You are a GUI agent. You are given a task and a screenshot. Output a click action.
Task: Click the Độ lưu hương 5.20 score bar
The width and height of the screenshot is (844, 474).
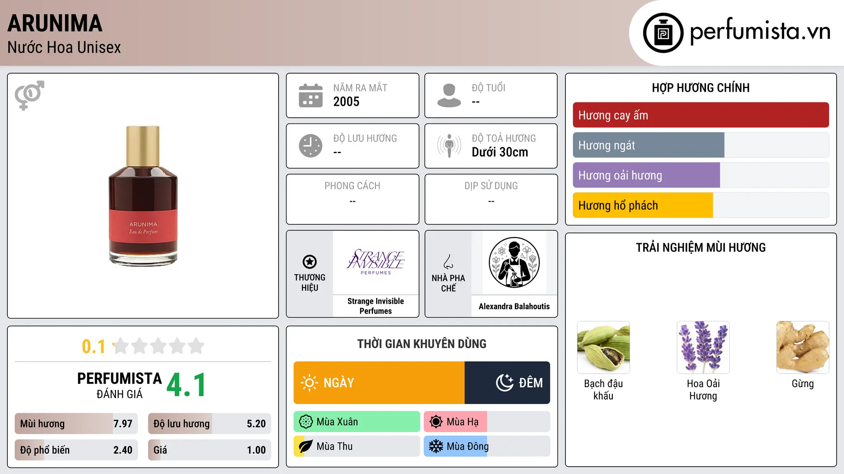click(210, 424)
